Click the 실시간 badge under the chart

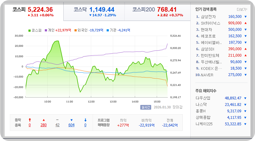(x=146, y=107)
